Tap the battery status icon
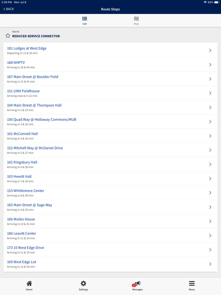Viewport: 221px width, 295px height. point(217,2)
